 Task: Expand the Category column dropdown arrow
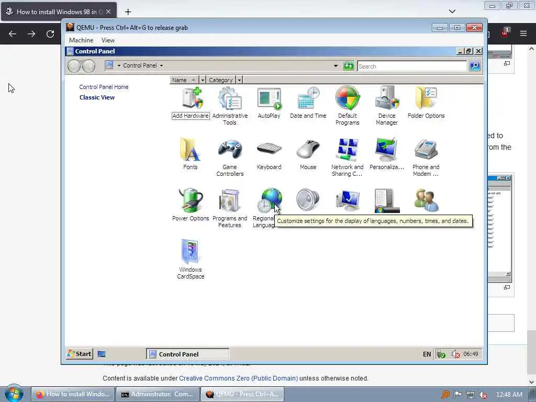(x=239, y=80)
